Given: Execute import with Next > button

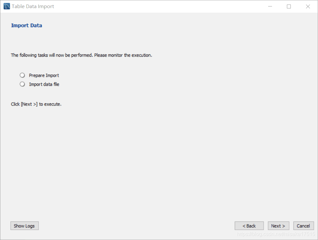Looking at the screenshot, I should 278,226.
